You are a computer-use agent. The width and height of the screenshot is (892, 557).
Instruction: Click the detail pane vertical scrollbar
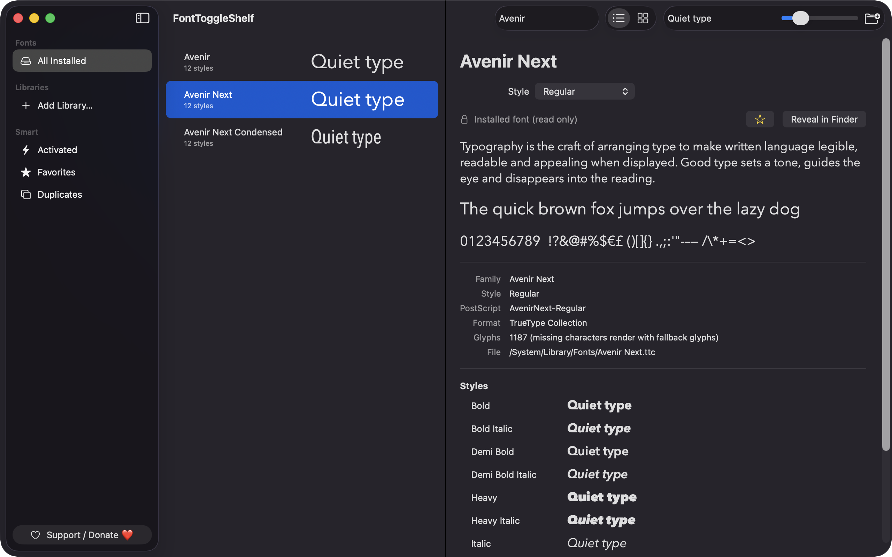[886, 245]
